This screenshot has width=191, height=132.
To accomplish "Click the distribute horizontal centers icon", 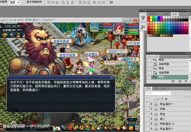I will pyautogui.click(x=99, y=2).
